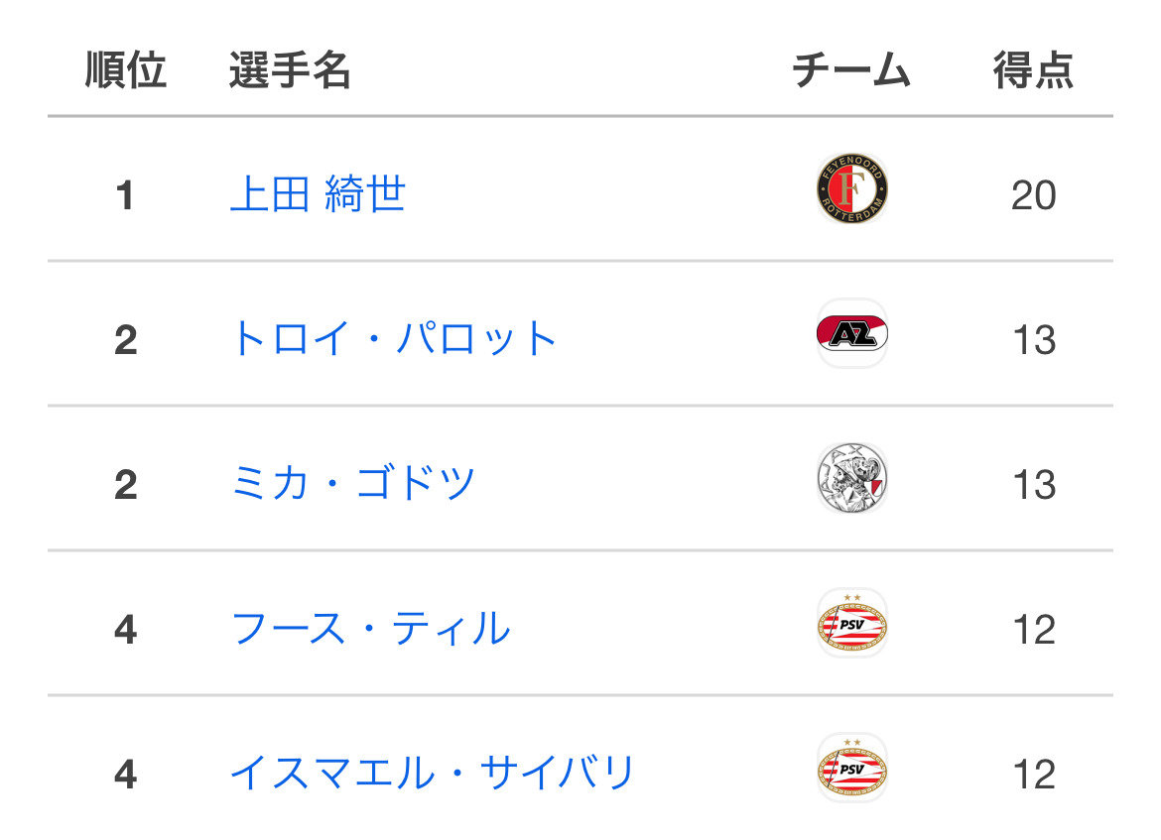Click the チーム column header
1161x840 pixels.
pyautogui.click(x=850, y=71)
